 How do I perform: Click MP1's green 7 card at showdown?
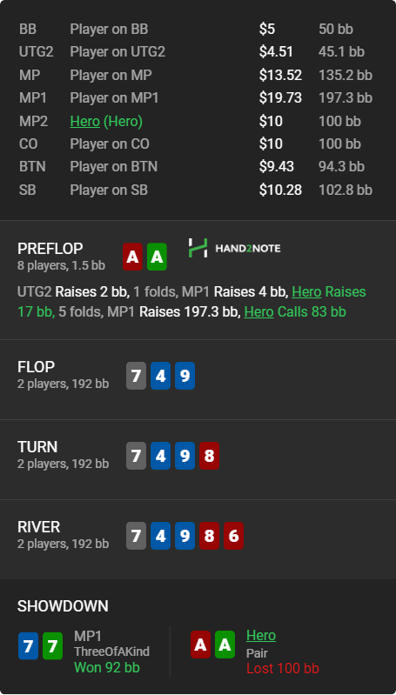coord(52,645)
